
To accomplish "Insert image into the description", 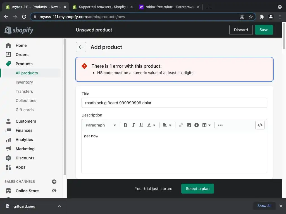I will 189,125.
